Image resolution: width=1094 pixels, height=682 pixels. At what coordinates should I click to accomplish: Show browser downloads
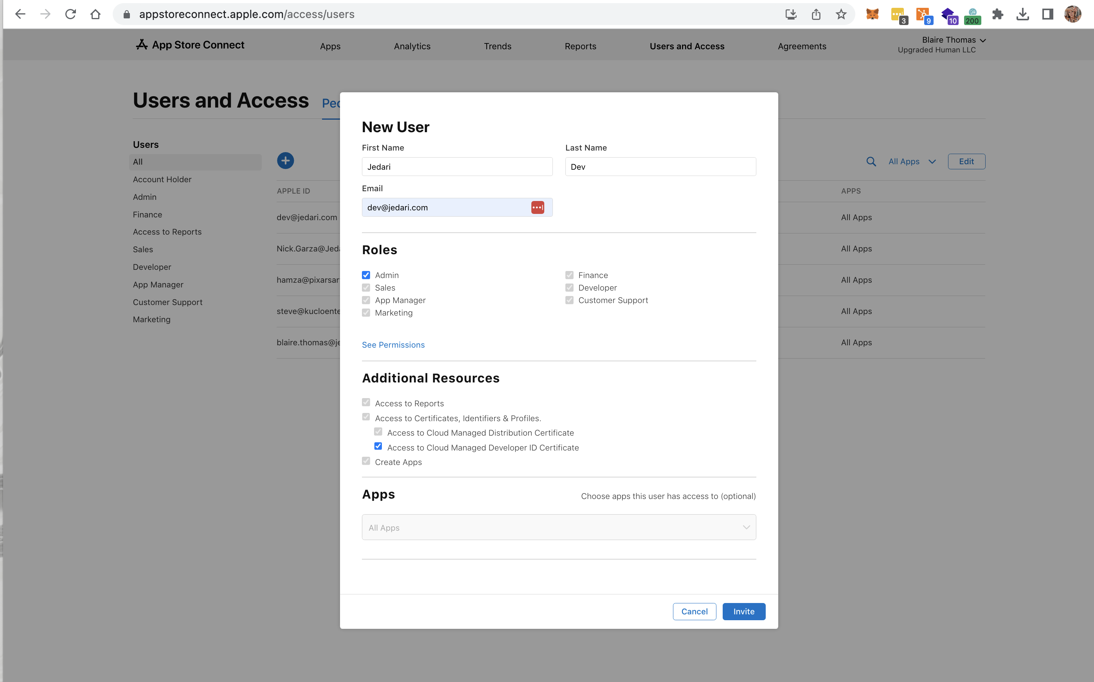pyautogui.click(x=1023, y=14)
